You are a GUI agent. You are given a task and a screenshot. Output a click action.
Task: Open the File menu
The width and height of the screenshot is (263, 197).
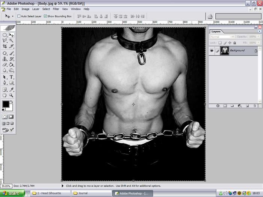9,9
